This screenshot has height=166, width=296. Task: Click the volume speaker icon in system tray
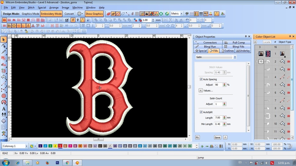point(267,163)
